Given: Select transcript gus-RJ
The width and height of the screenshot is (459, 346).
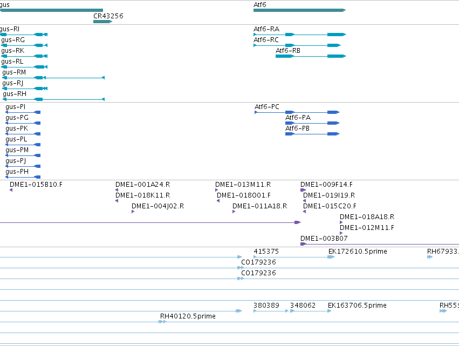Looking at the screenshot, I should coord(25,89).
